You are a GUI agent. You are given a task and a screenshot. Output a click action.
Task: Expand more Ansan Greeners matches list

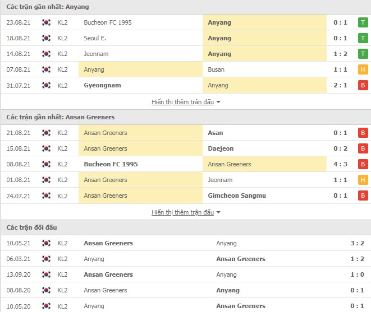pyautogui.click(x=182, y=212)
